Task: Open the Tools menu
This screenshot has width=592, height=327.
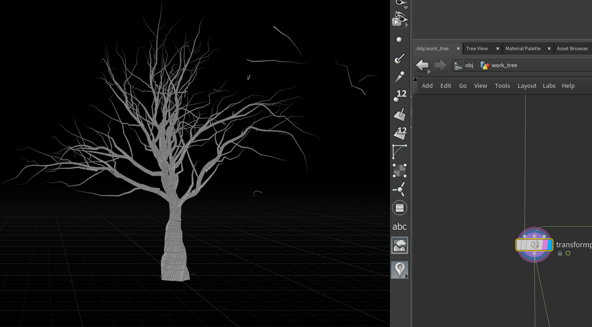Action: 502,86
